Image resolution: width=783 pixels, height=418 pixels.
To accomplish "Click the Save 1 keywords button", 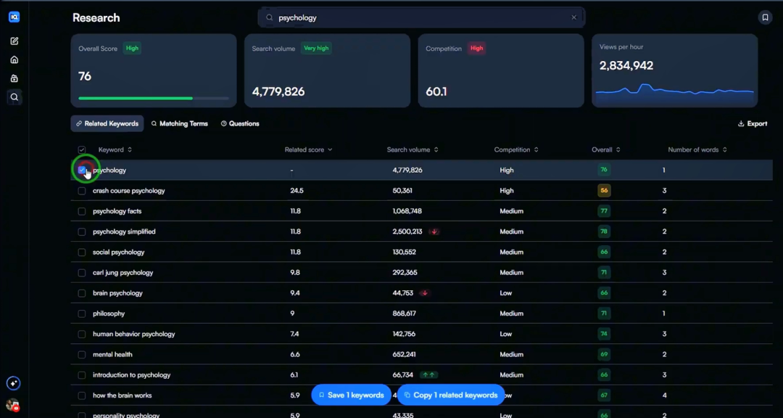I will pos(352,395).
